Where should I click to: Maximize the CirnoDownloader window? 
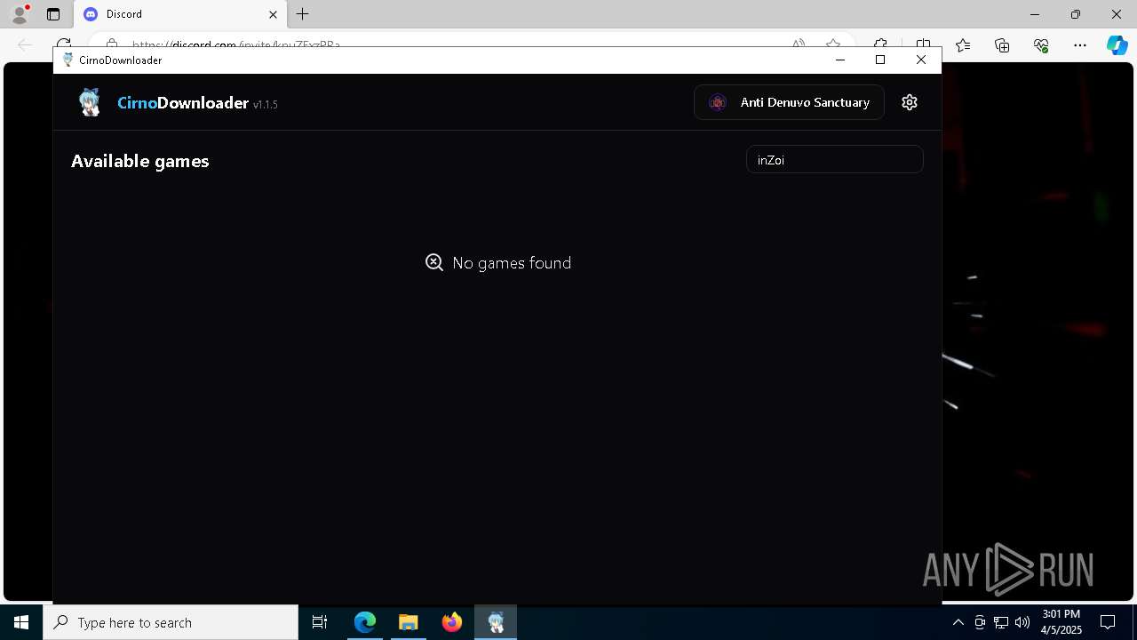tap(880, 60)
